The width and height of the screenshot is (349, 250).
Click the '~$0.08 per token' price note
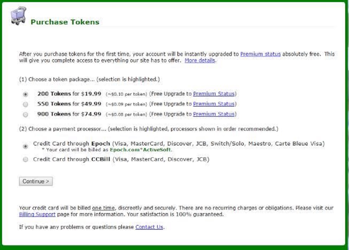pos(126,114)
